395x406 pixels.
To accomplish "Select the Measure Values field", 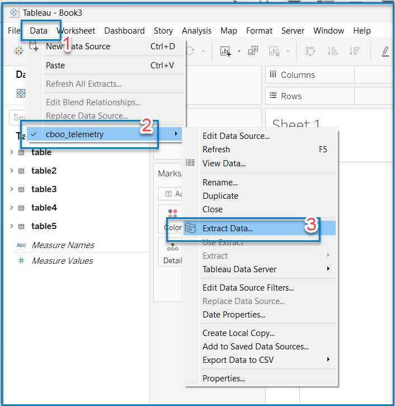I will [62, 260].
